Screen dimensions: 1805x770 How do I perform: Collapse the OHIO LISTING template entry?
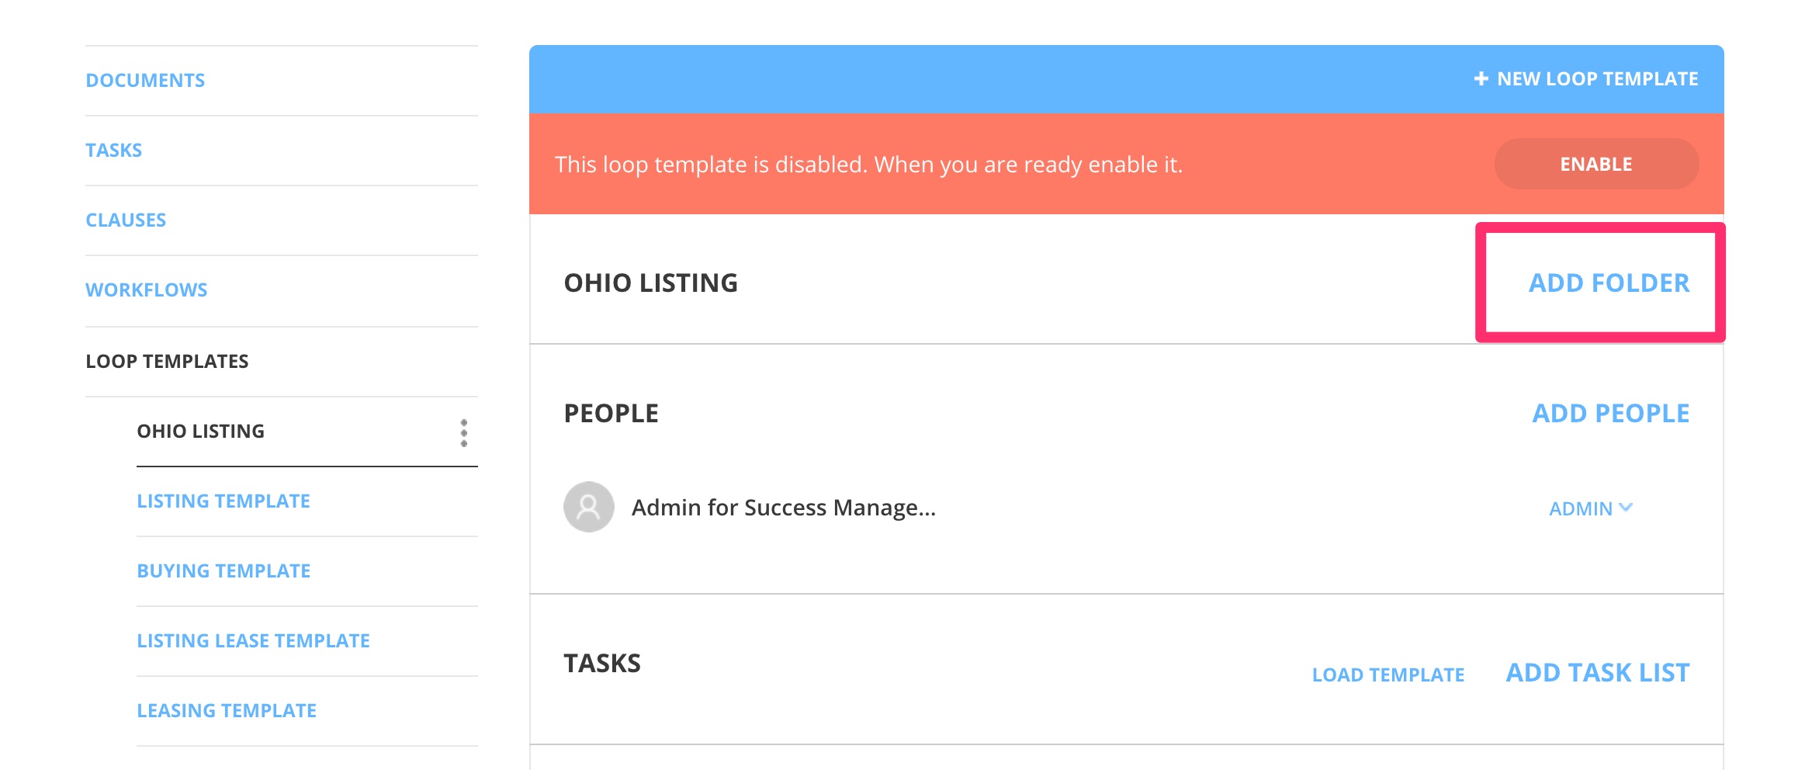point(200,431)
